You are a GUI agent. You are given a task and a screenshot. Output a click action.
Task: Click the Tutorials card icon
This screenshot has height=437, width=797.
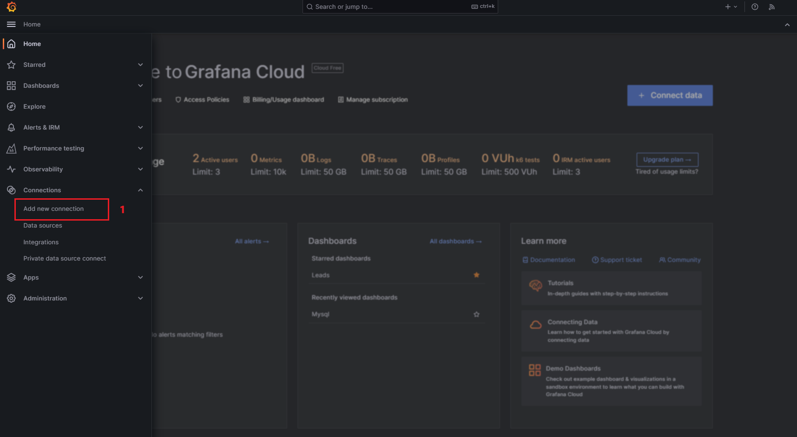coord(536,286)
